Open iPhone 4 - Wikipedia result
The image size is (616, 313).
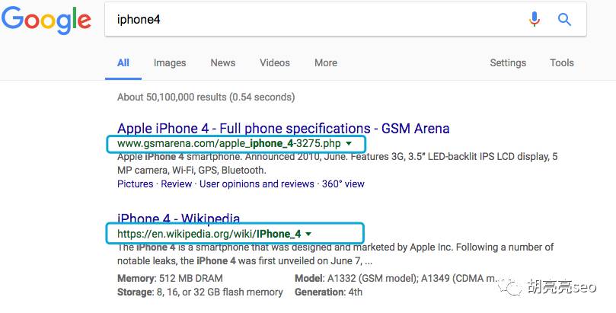(x=178, y=218)
